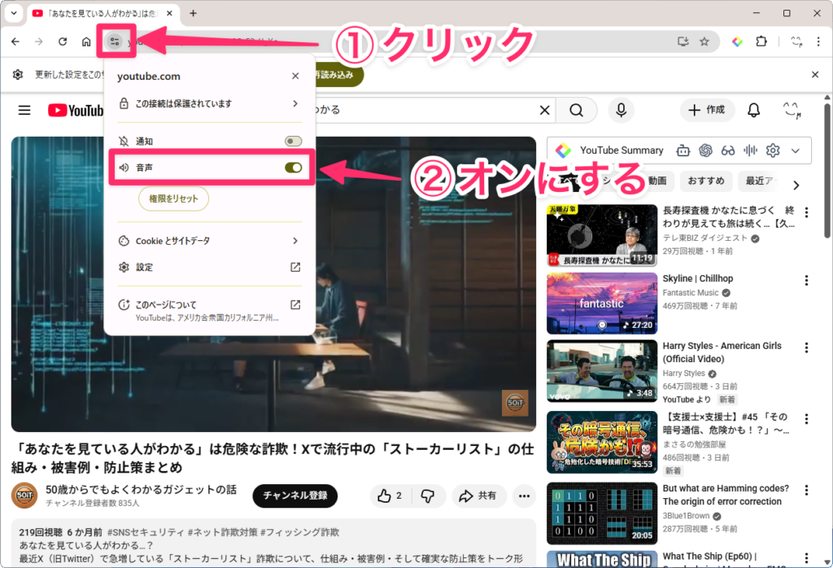Expand the YouTube Summary panel chevron
Screen dimensions: 833x568
click(x=796, y=151)
